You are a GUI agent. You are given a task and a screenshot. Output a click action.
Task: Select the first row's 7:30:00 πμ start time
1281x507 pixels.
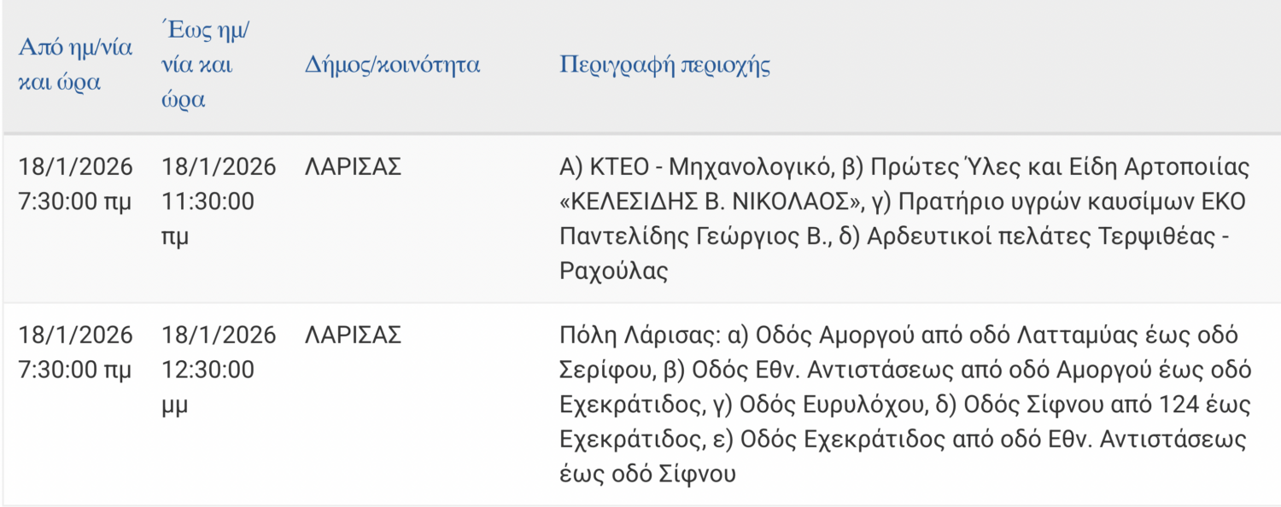[x=75, y=202]
